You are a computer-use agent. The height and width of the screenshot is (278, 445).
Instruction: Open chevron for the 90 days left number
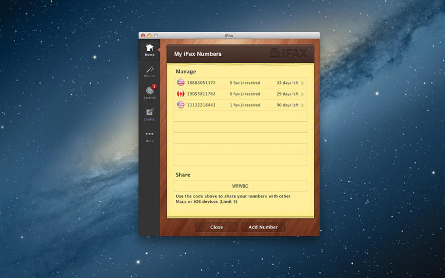coord(302,105)
